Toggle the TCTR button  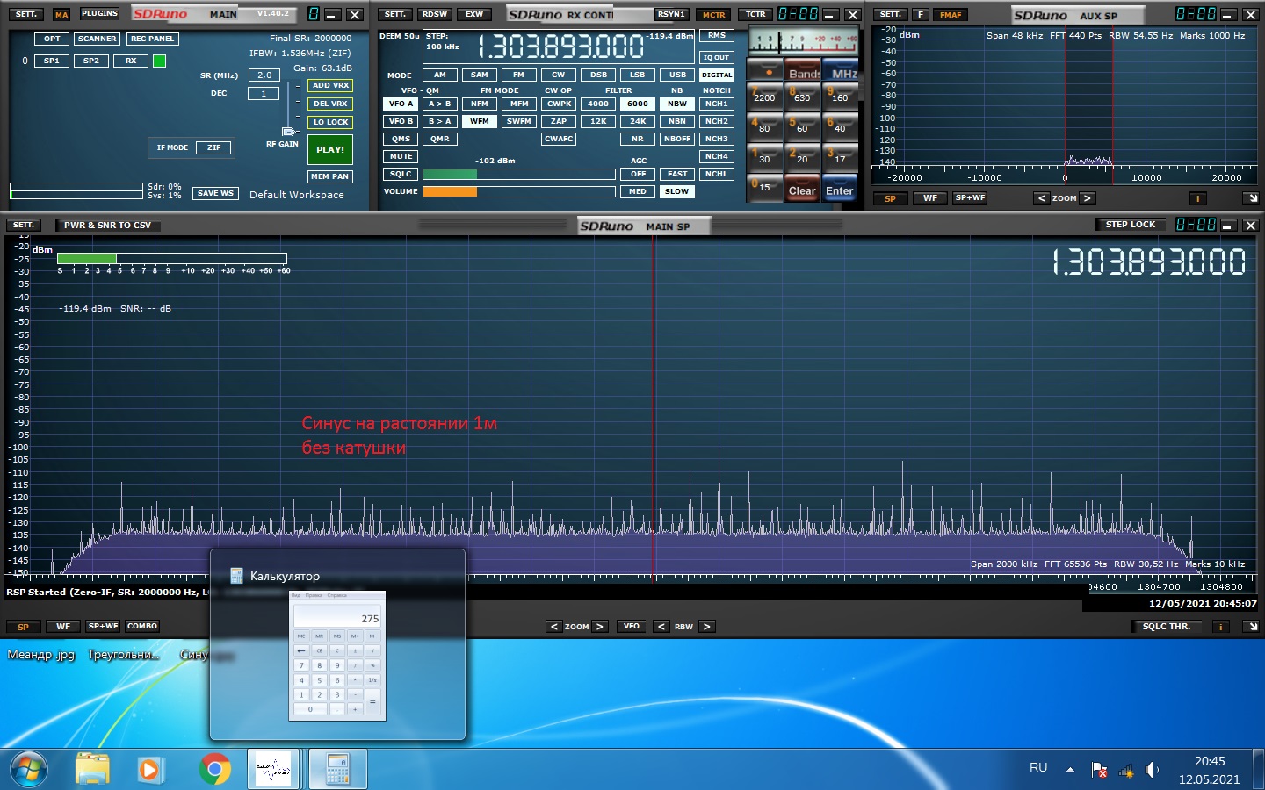pos(755,14)
